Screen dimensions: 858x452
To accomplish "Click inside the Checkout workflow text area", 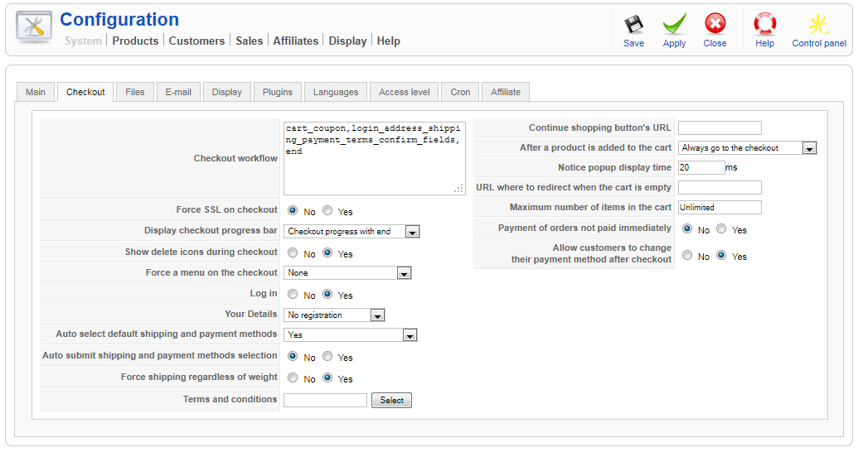I will tap(374, 166).
